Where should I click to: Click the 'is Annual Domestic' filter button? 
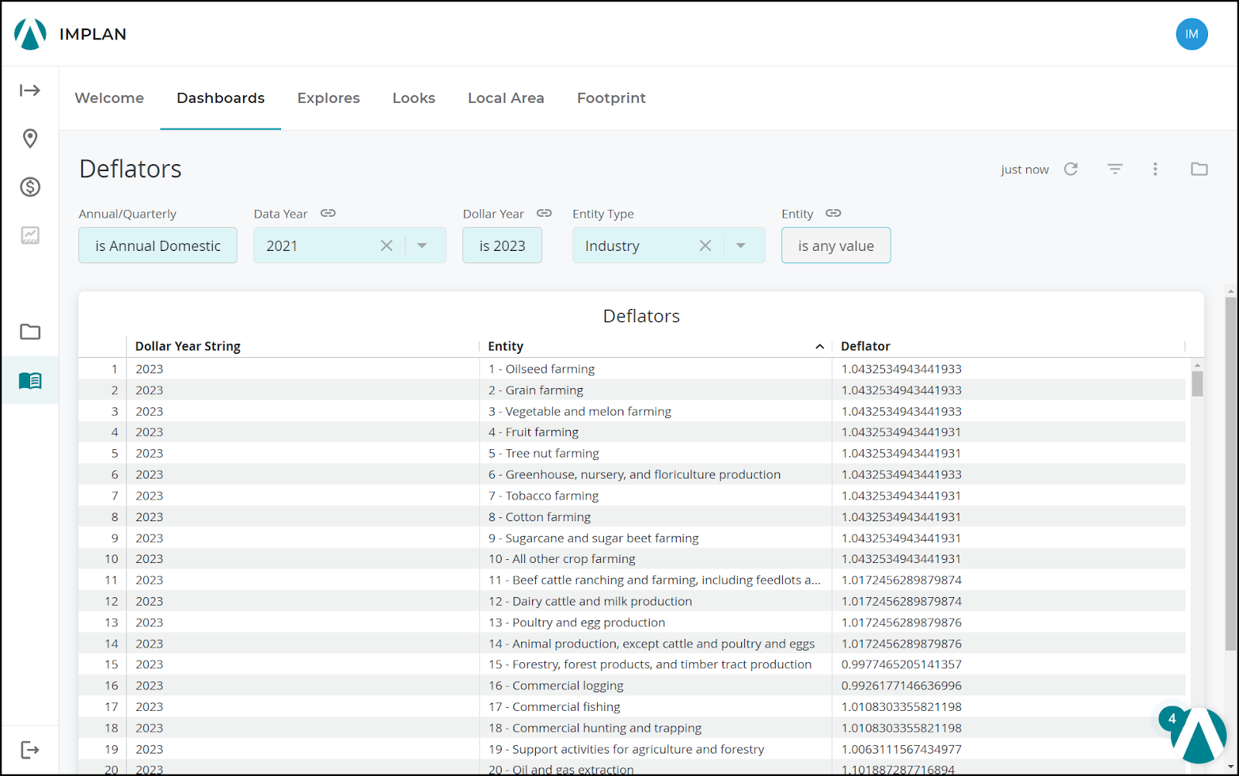(158, 246)
